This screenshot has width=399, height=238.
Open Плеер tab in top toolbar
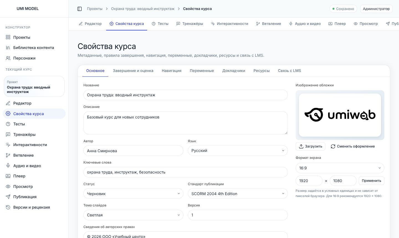(337, 24)
